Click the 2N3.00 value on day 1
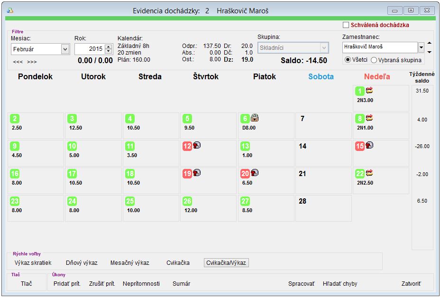Image resolution: width=441 pixels, height=299 pixels. pyautogui.click(x=365, y=100)
